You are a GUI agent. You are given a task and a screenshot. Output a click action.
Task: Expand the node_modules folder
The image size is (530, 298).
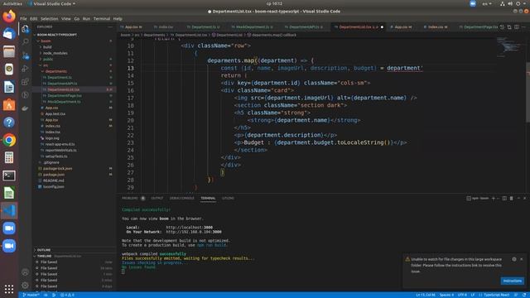(x=55, y=53)
